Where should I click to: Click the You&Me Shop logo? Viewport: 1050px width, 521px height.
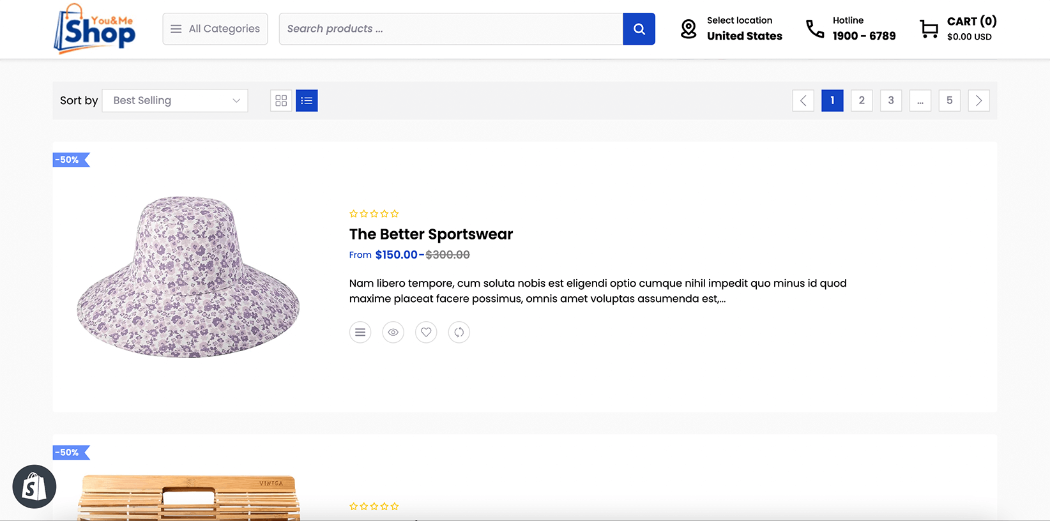[95, 29]
